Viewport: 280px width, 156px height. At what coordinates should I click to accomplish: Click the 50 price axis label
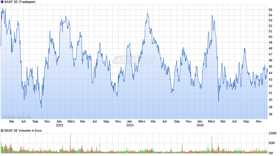click(x=270, y=37)
